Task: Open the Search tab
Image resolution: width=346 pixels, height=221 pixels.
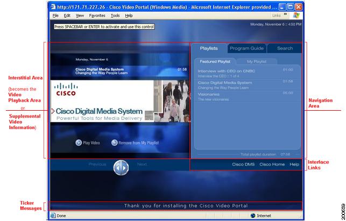Action: coord(285,48)
